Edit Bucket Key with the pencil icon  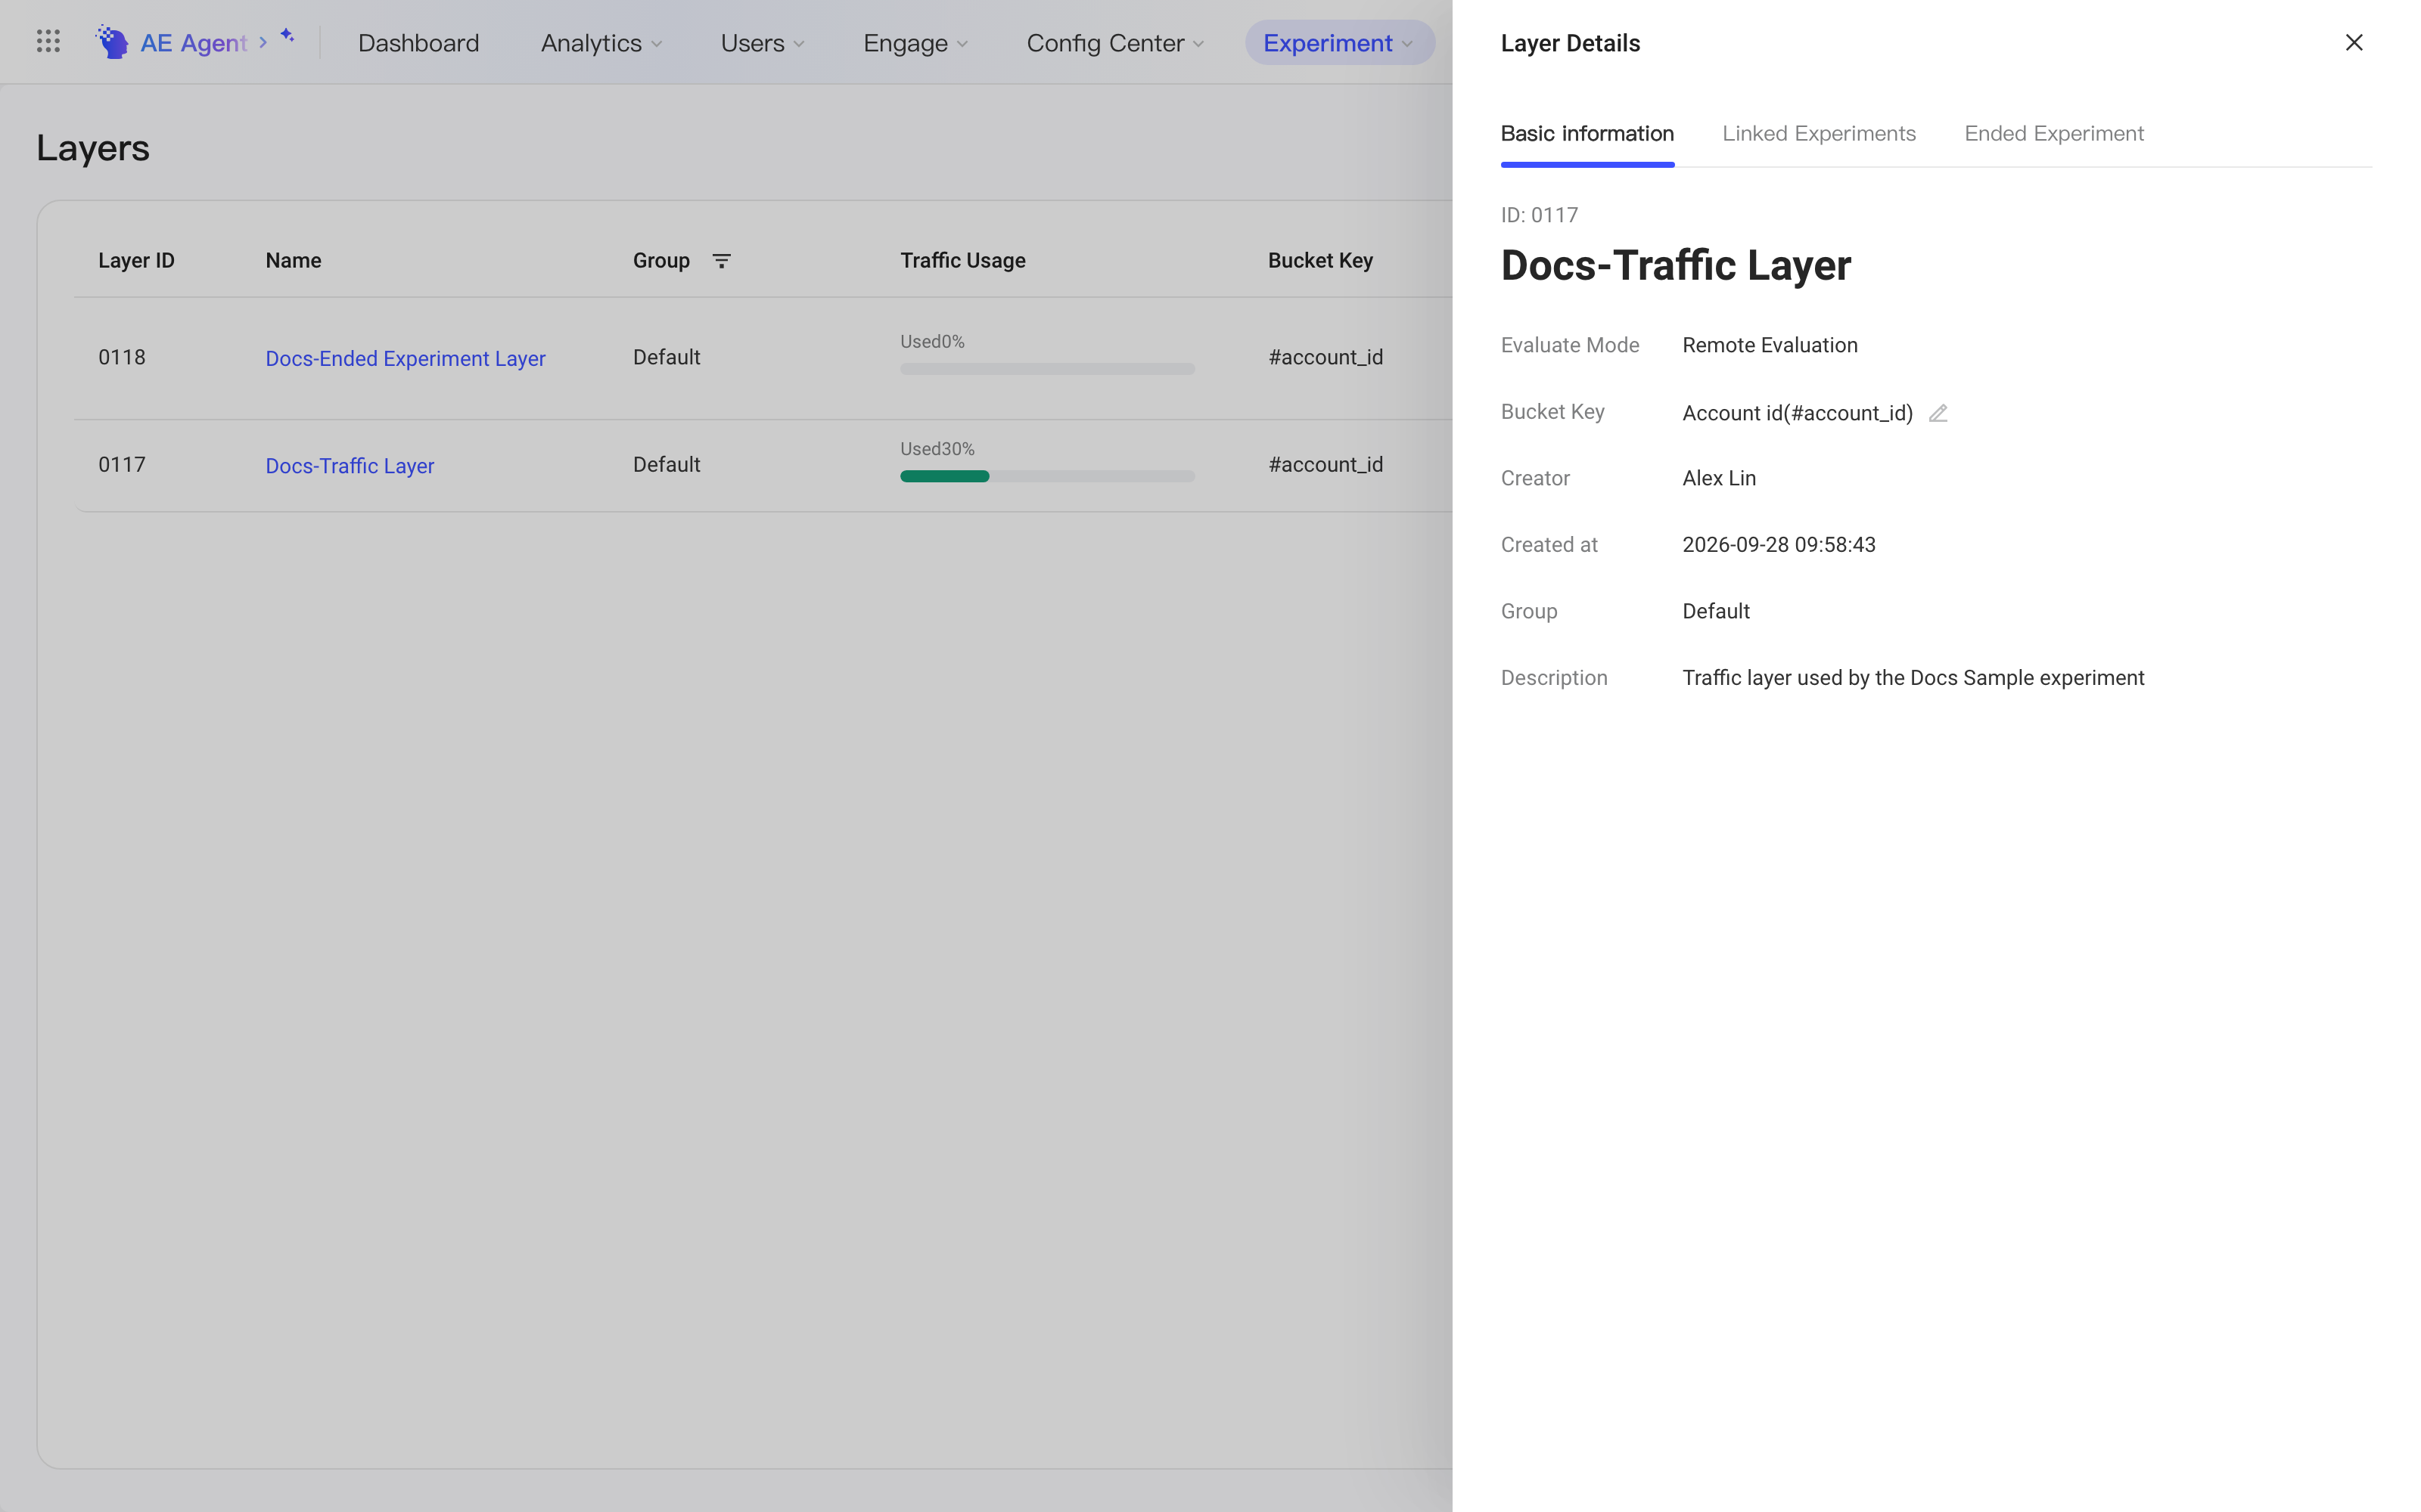(1938, 413)
